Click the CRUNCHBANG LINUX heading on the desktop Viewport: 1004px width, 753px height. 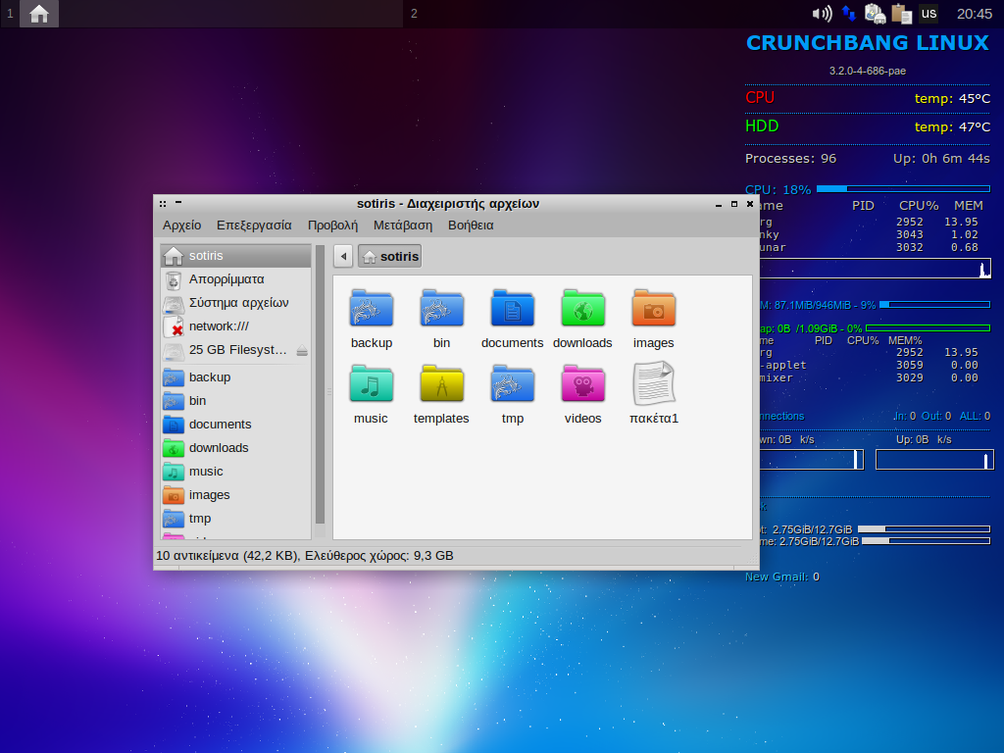pos(868,43)
